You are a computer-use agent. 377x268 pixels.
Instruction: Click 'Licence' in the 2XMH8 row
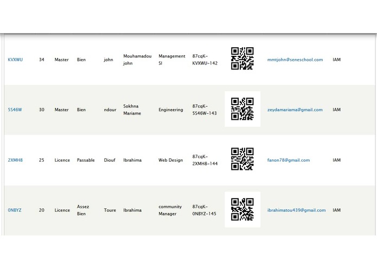[x=62, y=160]
